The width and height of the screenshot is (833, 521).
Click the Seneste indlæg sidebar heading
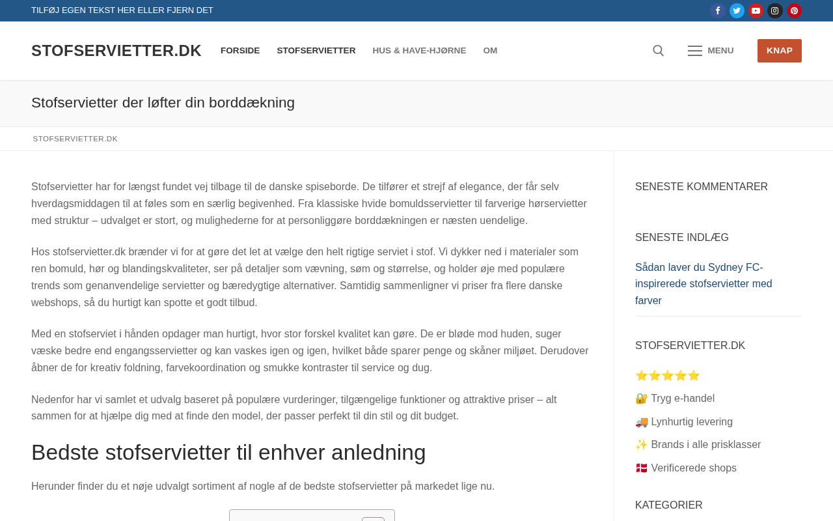681,238
